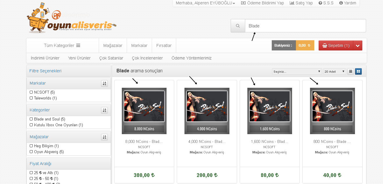The height and width of the screenshot is (184, 383).
Task: Select the 25 ₺ - 50 ₺ price filter
Action: (31, 178)
